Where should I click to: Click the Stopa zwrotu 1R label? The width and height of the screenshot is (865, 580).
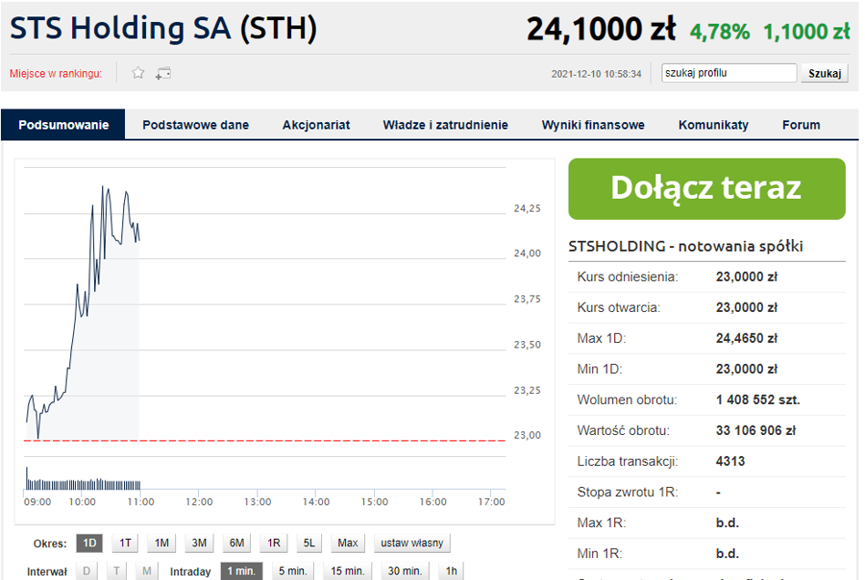click(627, 492)
